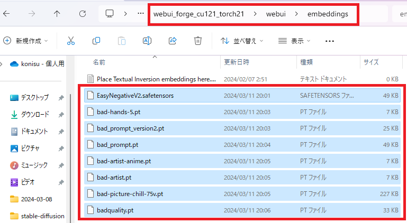This screenshot has width=407, height=223.
Task: Click the 2024/03/11 20:01 date cell
Action: coord(247,96)
